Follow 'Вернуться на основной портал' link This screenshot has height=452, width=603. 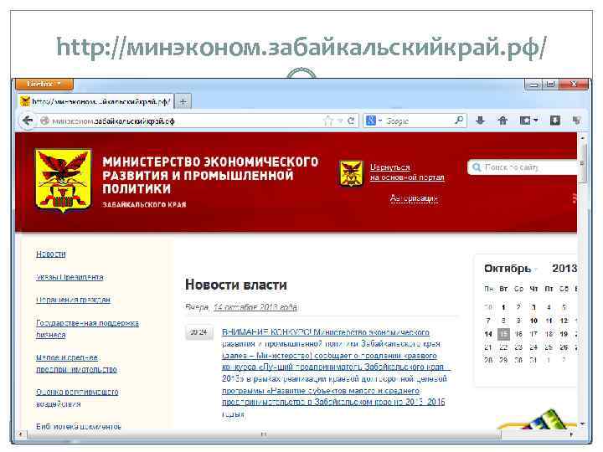pyautogui.click(x=407, y=172)
